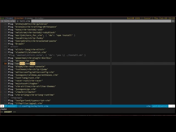Click the ivalkeen/vim-ctrlp-tjump line
The width and height of the screenshot is (176, 132).
pyautogui.click(x=28, y=69)
